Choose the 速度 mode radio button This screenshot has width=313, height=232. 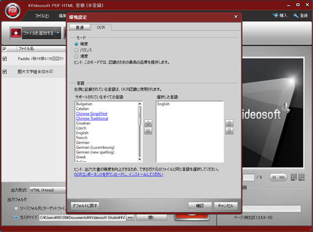77,56
